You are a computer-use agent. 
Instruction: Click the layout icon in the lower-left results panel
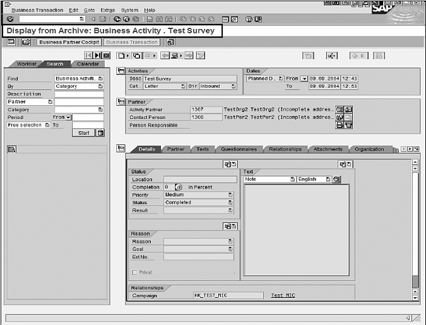coord(11,149)
